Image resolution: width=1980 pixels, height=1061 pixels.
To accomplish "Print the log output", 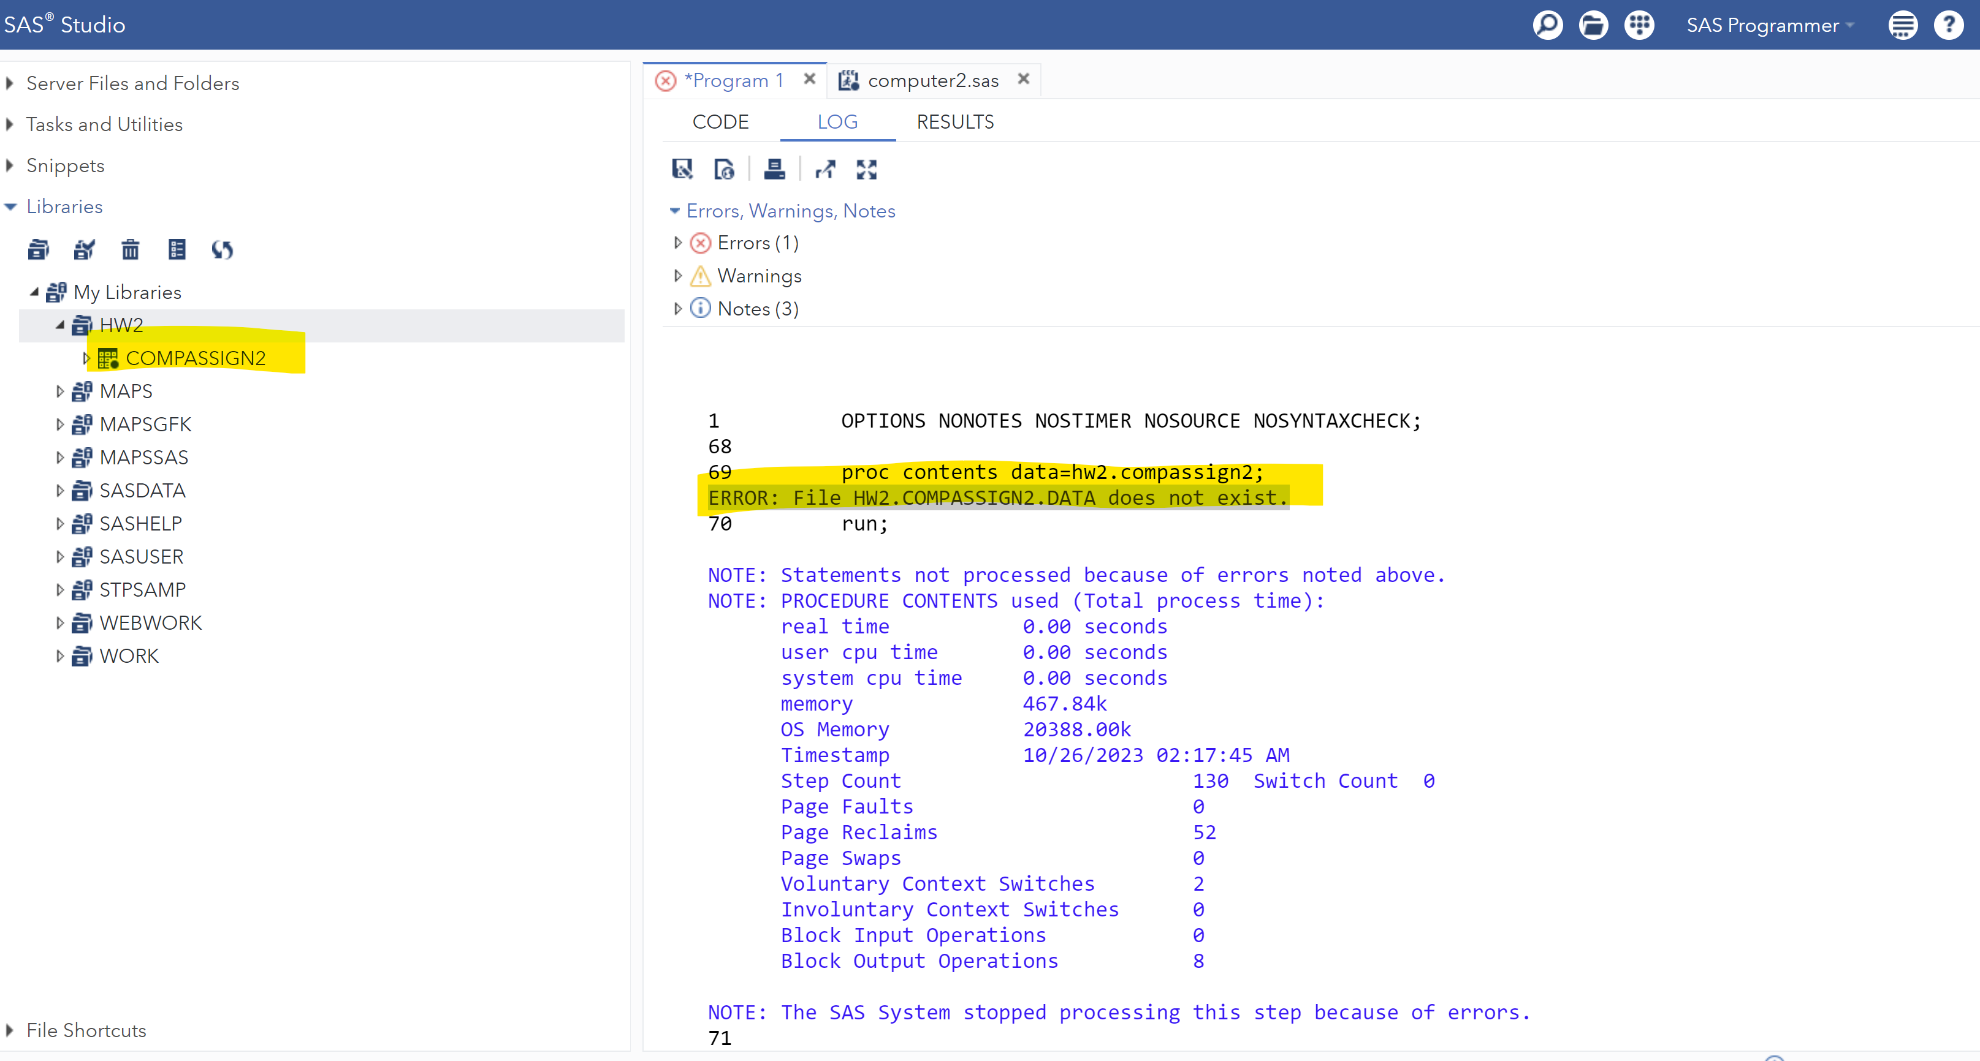I will point(774,169).
